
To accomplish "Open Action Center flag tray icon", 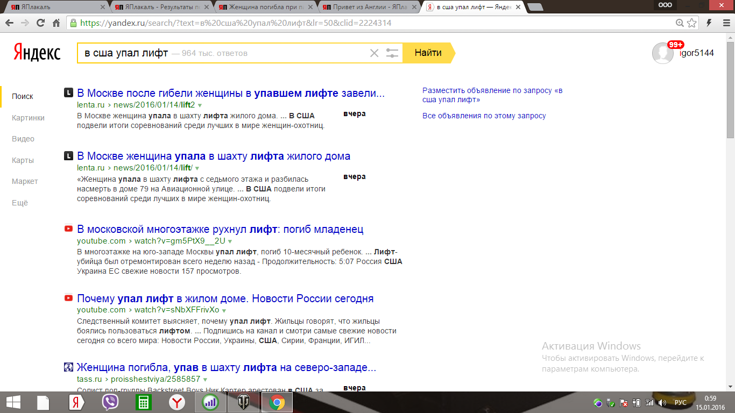I will (x=624, y=402).
